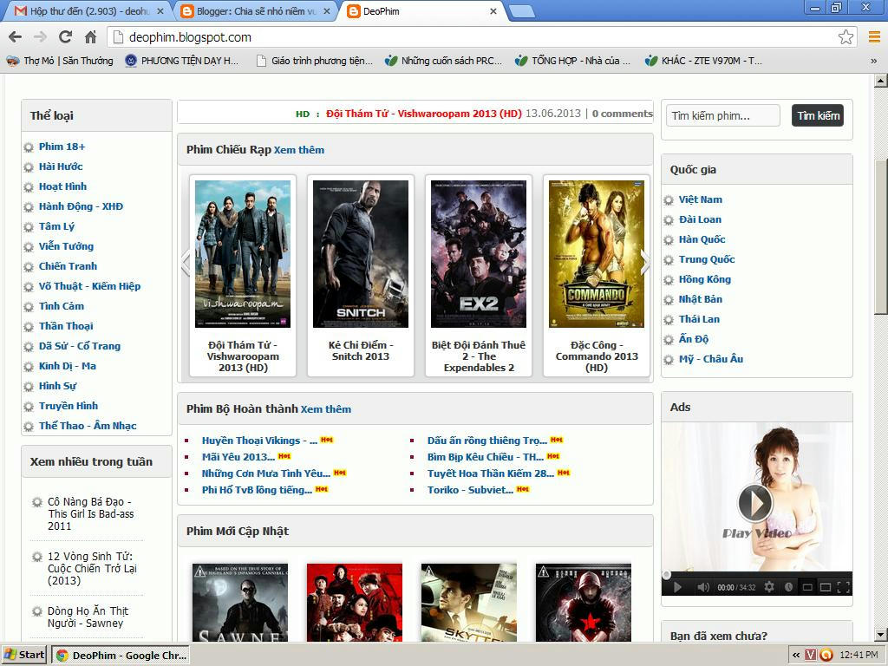
Task: Open Huyền Thoại Vikings series link
Action: pos(259,441)
